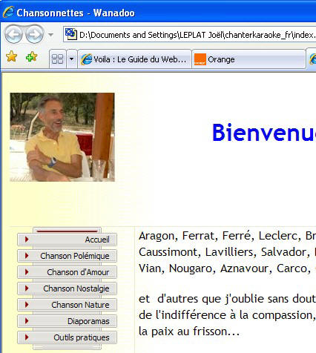Screen dimensions: 316x353
Task: Click the browser Forward arrow button
Action: 35,34
